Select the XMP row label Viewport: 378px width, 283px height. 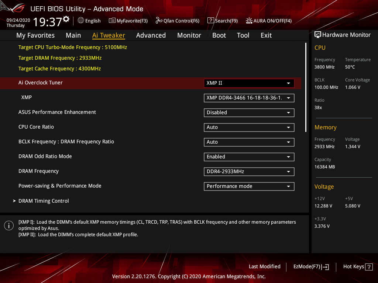click(26, 97)
